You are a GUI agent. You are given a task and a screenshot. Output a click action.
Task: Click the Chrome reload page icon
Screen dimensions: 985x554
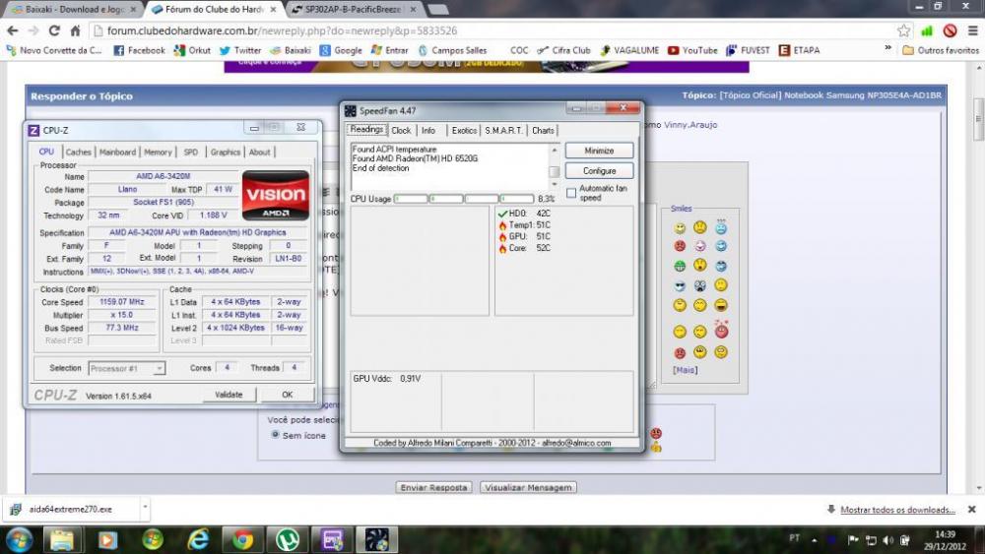[x=53, y=31]
